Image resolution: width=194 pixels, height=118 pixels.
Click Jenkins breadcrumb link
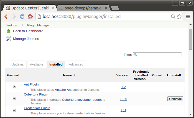point(11,25)
